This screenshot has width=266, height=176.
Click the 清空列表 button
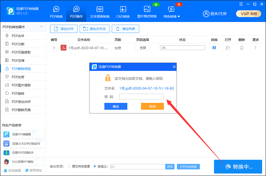pyautogui.click(x=126, y=29)
